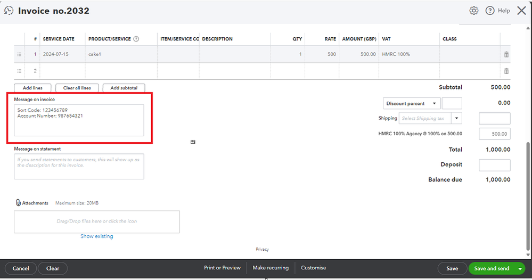The width and height of the screenshot is (532, 280).
Task: Click the attachments drag/drop area
Action: [x=97, y=221]
